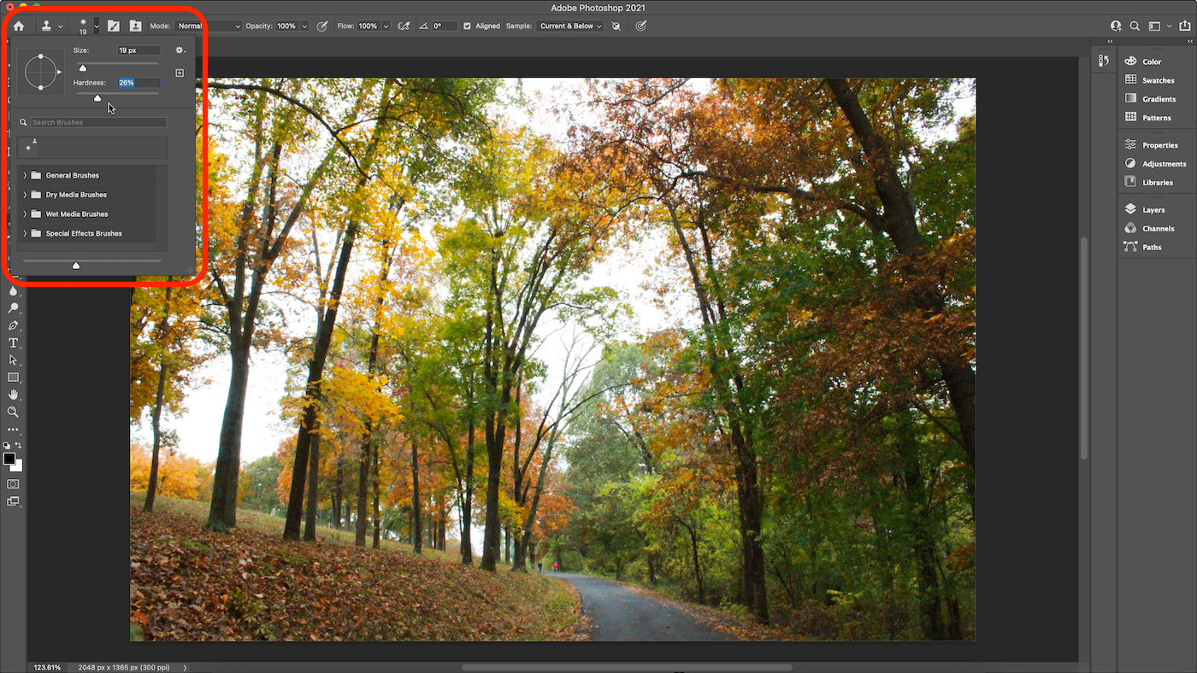Open the Patterns panel

click(x=1157, y=118)
